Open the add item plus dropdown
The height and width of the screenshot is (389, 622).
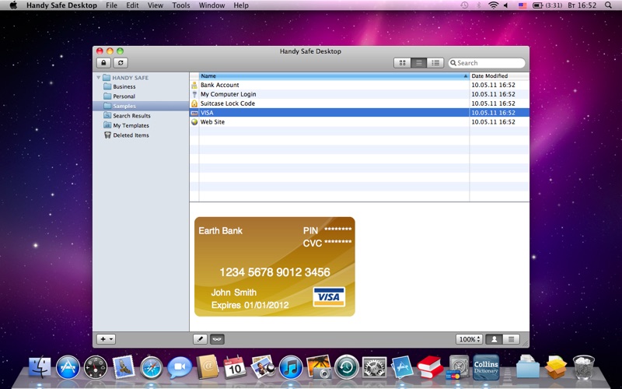tap(106, 339)
